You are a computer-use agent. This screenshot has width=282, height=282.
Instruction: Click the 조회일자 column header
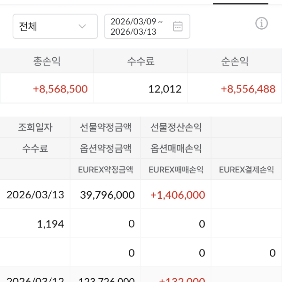pos(35,127)
